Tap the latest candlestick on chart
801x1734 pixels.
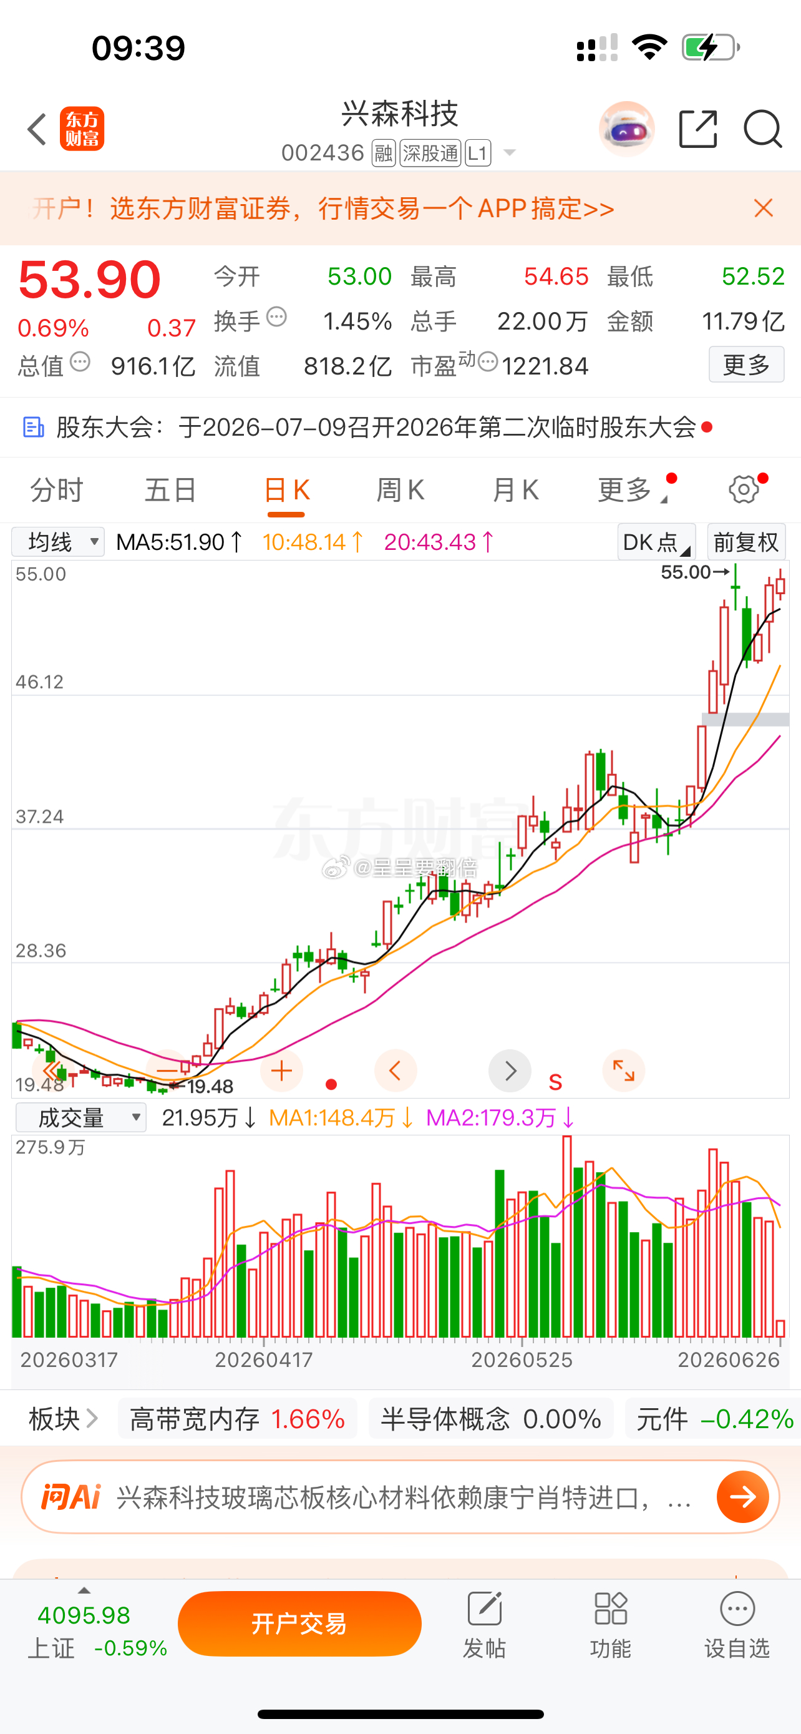coord(780,584)
